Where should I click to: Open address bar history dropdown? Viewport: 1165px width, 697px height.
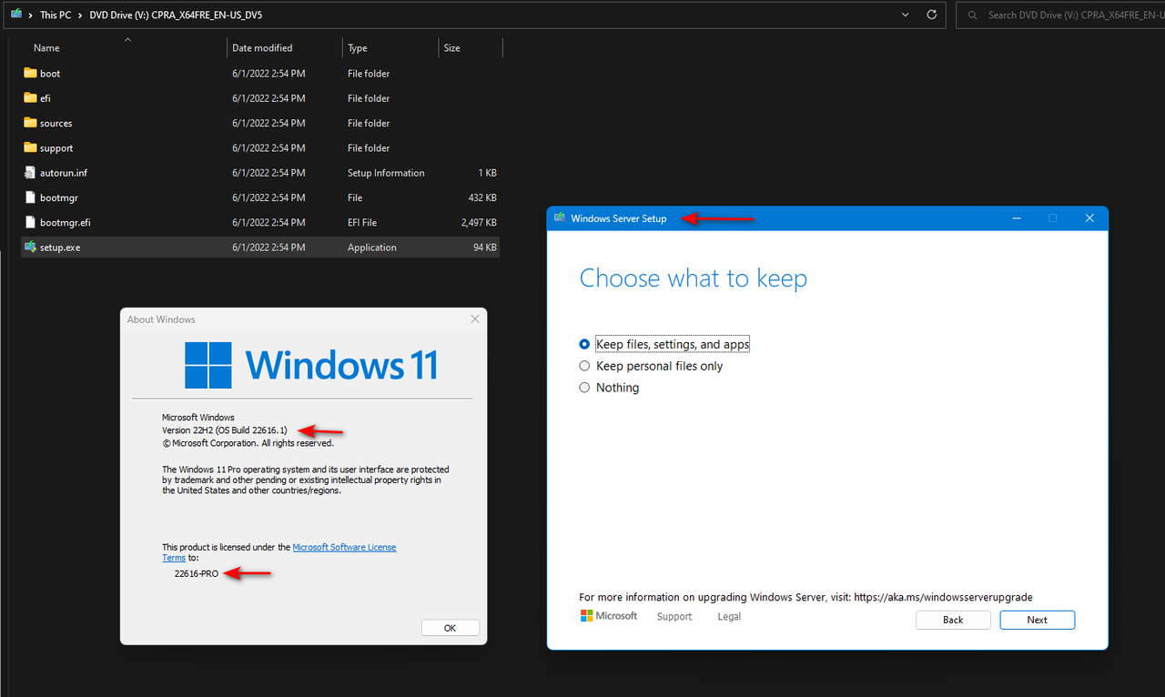(905, 15)
